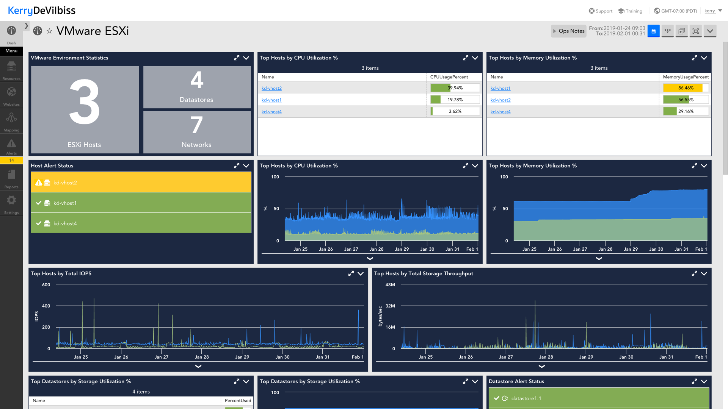Open the Memory Utilization graph widget menu
Screen dimensions: 728x409
(704, 166)
